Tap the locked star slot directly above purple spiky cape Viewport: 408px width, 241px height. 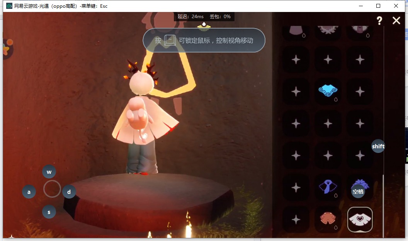pos(360,156)
